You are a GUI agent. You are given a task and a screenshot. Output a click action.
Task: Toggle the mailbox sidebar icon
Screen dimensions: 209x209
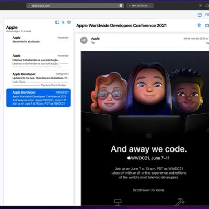coord(57,22)
